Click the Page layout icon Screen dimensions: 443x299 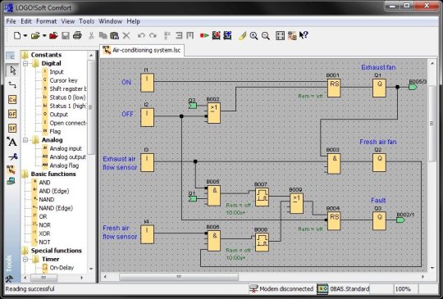tap(280, 36)
